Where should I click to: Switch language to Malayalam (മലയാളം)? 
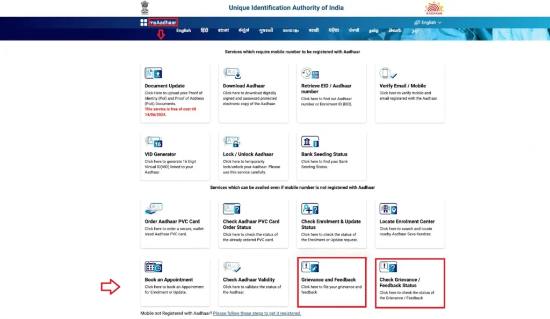pyautogui.click(x=291, y=31)
